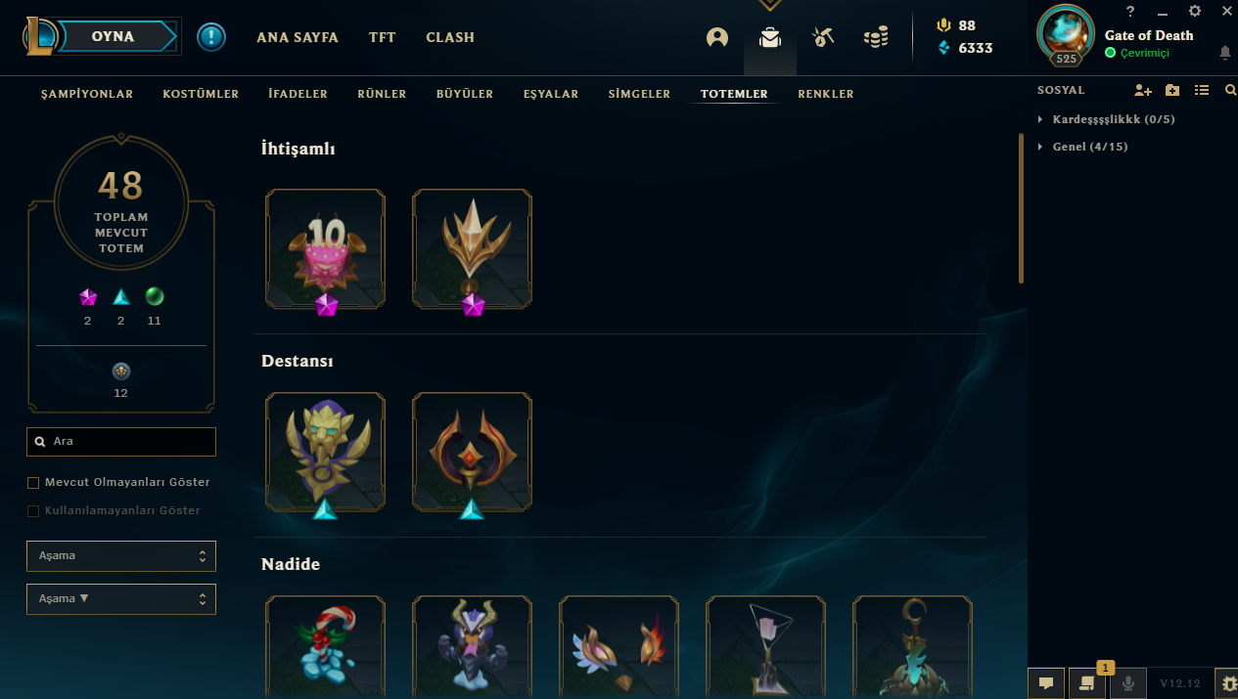
Task: Switch to the KOSTÜMLER tab
Action: click(201, 94)
